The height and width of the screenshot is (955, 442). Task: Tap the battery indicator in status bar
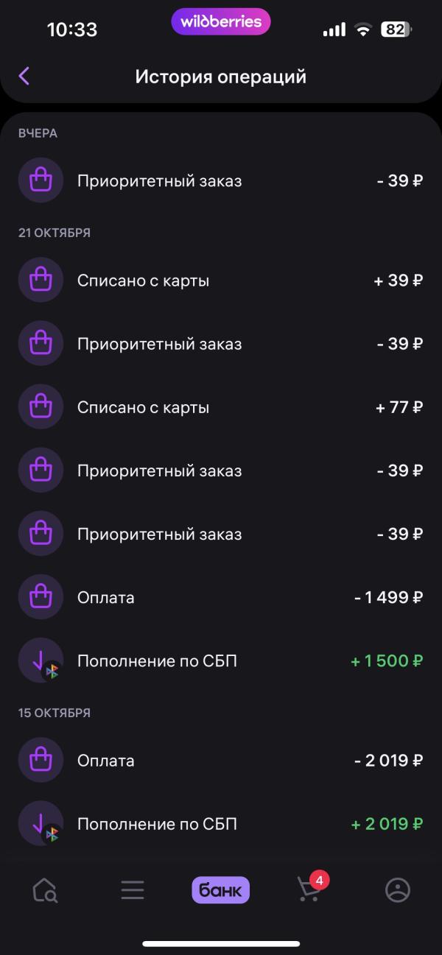(396, 29)
